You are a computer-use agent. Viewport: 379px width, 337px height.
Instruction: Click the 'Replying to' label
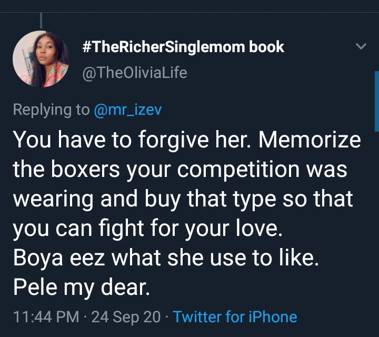[x=51, y=110]
